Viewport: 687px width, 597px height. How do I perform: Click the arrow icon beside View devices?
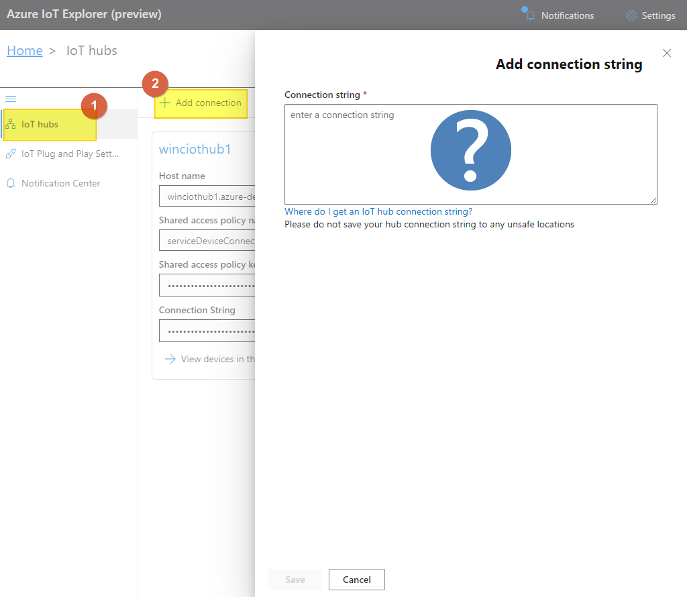170,359
